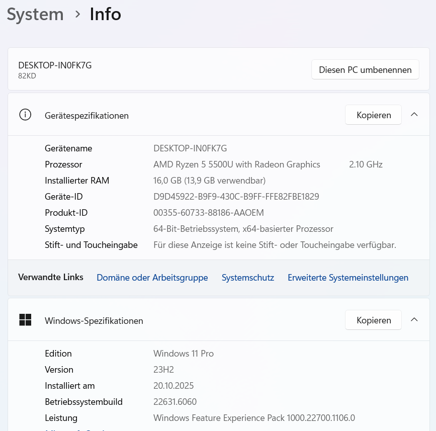Click the breadcrumb arrow between System and Info
This screenshot has width=436, height=431.
point(77,14)
